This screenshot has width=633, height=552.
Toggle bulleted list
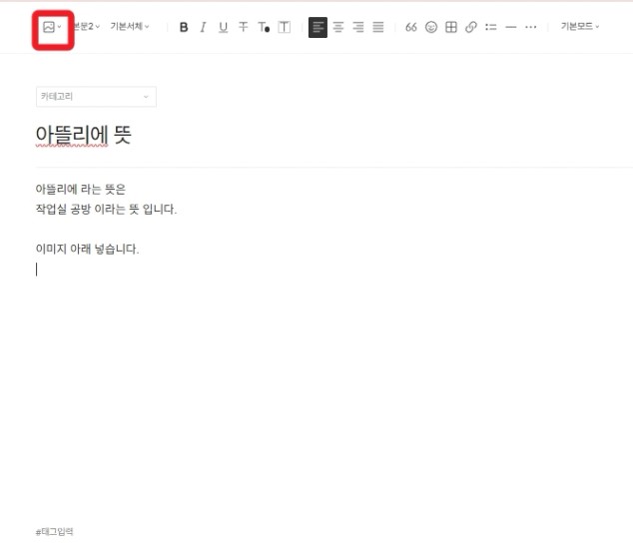[491, 27]
